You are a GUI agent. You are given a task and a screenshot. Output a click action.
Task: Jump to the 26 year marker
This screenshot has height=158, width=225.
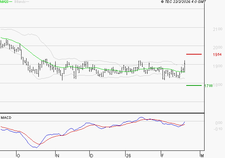128,155
